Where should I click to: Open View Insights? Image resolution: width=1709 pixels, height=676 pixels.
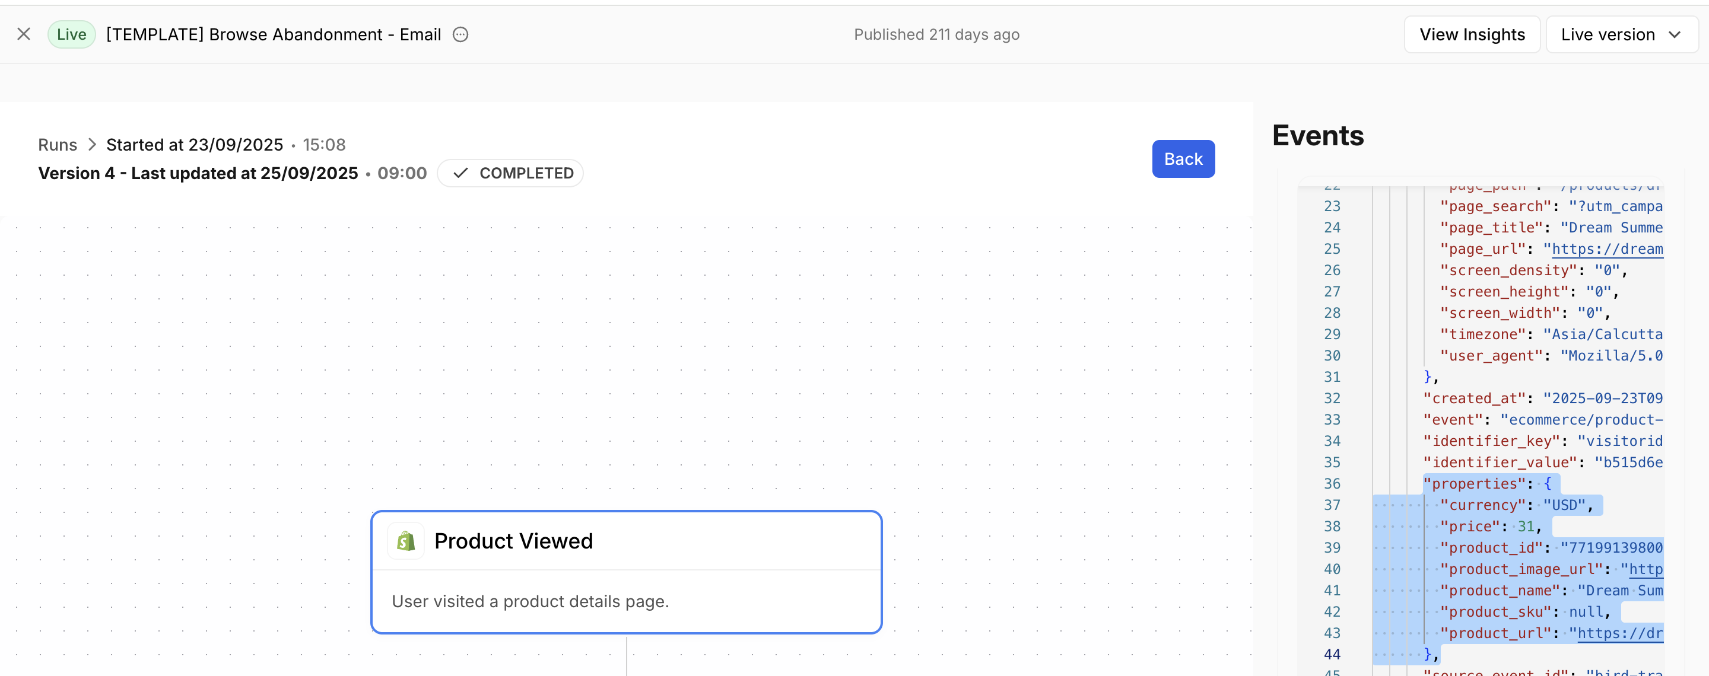tap(1471, 34)
